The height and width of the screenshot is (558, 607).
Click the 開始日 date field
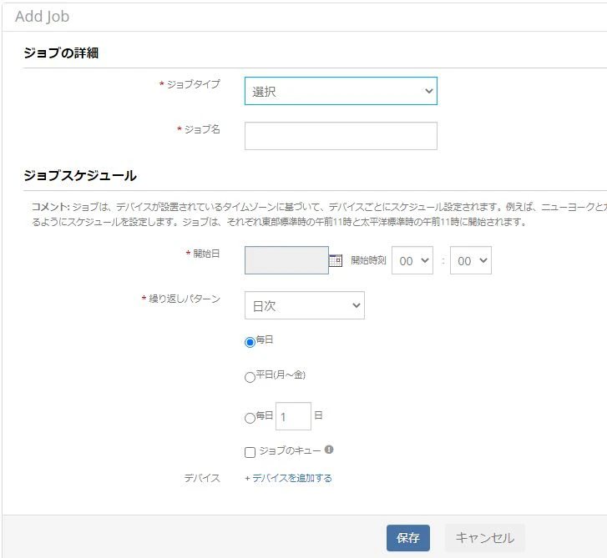[x=286, y=260]
